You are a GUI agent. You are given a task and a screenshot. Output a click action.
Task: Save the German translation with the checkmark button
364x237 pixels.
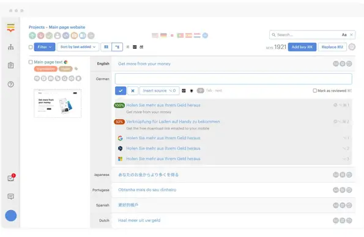point(121,90)
